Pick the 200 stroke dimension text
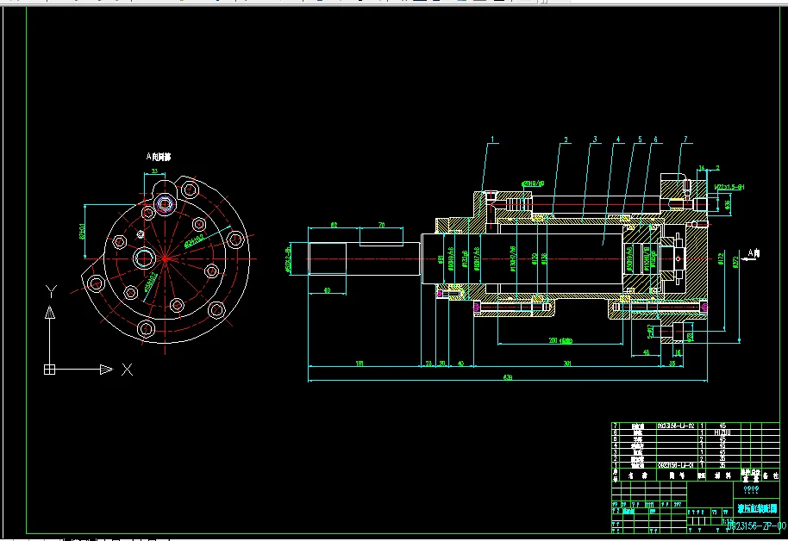Screen dimensions: 788x541 coord(560,340)
